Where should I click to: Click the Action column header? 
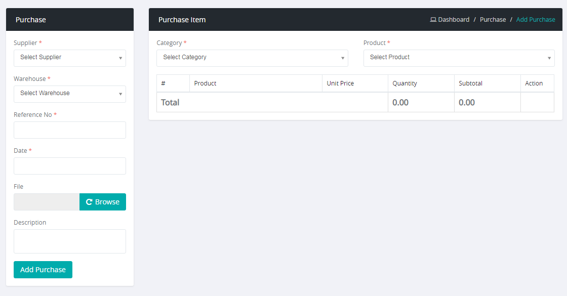(534, 83)
